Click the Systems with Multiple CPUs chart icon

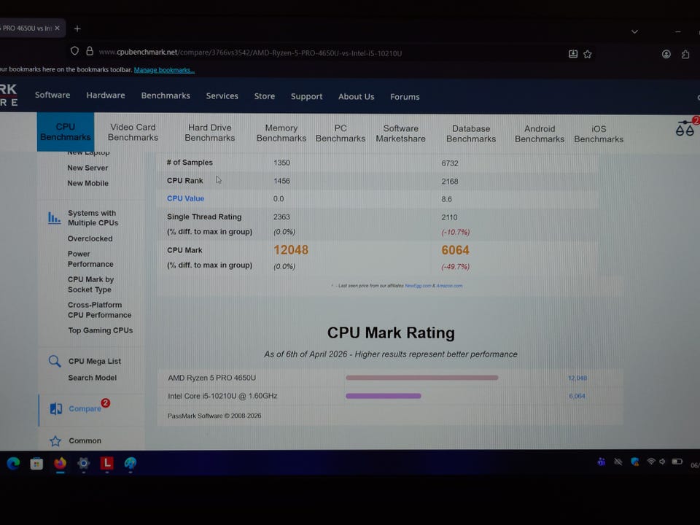click(54, 218)
